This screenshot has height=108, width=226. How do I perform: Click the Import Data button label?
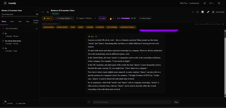tap(22, 104)
